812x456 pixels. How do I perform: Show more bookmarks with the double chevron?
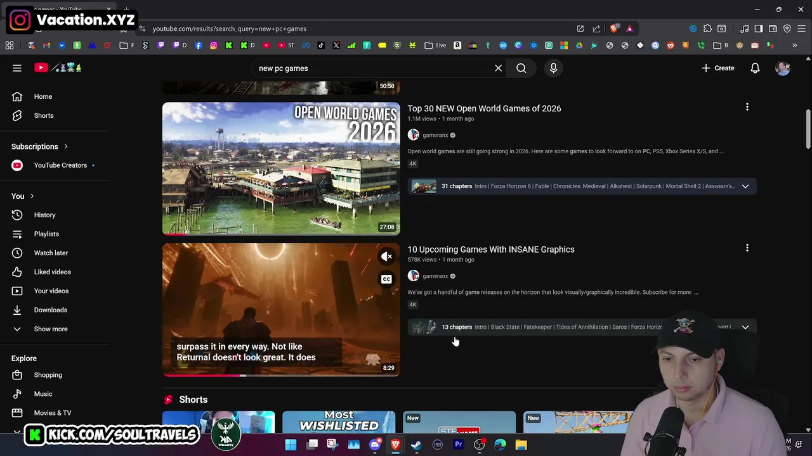794,46
